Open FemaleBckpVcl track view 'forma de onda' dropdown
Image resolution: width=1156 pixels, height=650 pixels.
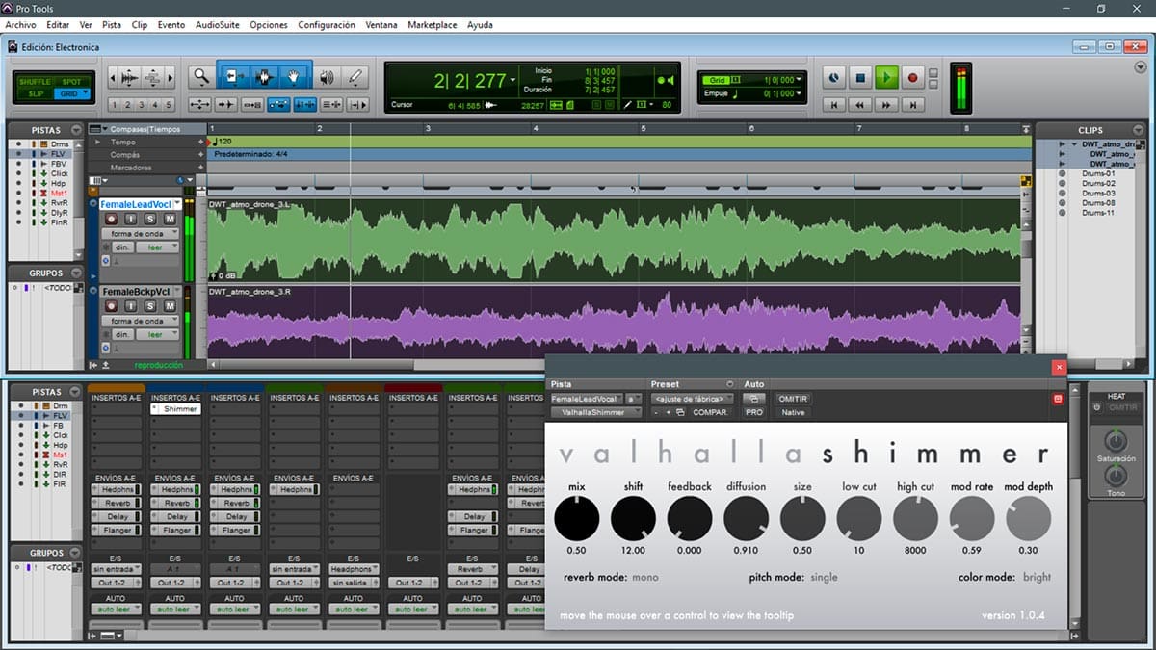coord(139,321)
